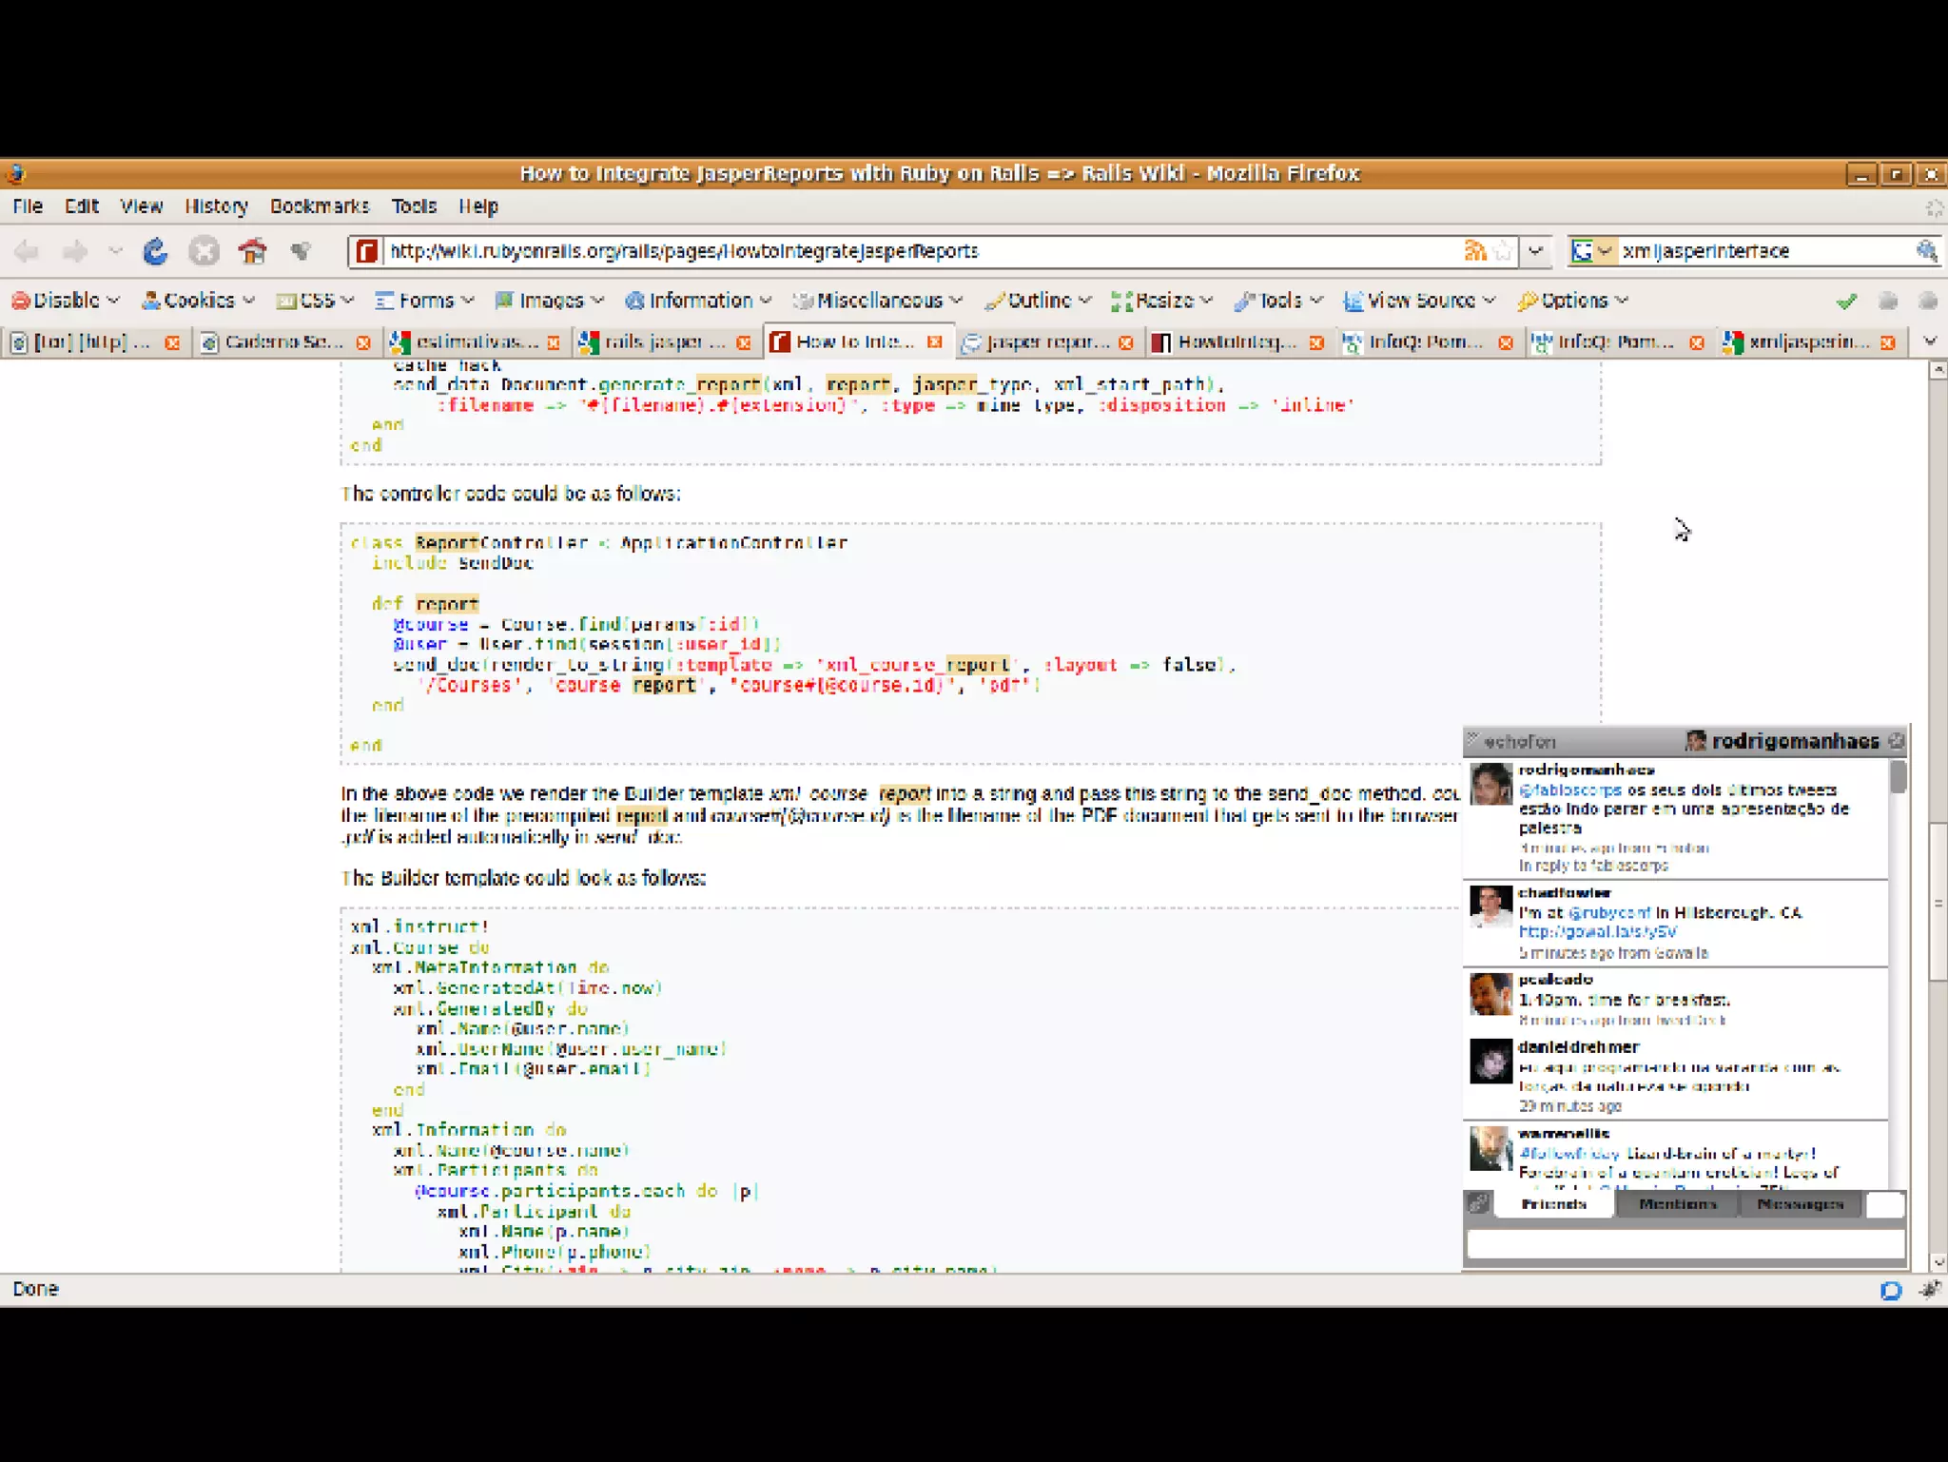
Task: Click the browser reload icon
Action: (x=155, y=251)
